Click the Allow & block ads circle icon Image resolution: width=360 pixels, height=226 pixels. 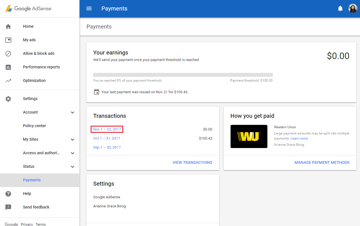coord(8,53)
